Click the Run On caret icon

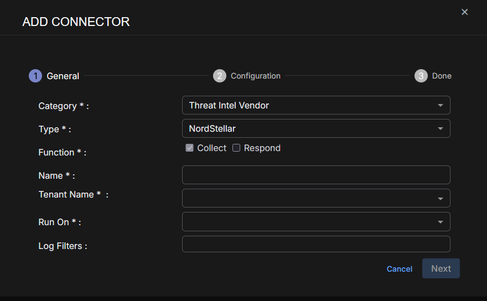point(441,222)
